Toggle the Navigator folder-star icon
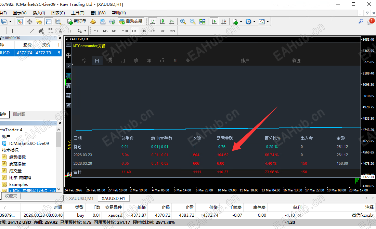 tap(39, 22)
